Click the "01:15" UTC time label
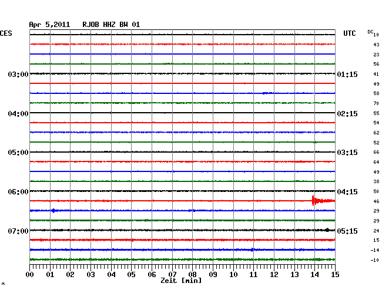This screenshot has width=382, height=290. tap(347, 74)
